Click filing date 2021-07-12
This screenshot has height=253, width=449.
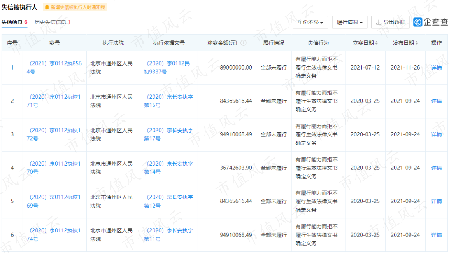[x=365, y=68]
